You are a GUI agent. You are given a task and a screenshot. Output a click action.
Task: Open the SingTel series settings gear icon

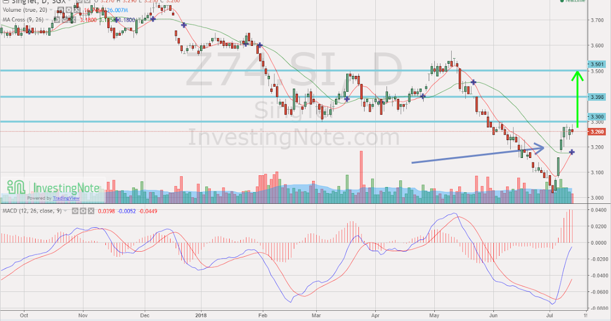click(x=87, y=2)
